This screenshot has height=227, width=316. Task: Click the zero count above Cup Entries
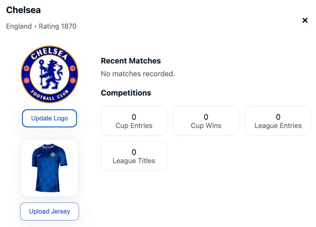pos(134,117)
